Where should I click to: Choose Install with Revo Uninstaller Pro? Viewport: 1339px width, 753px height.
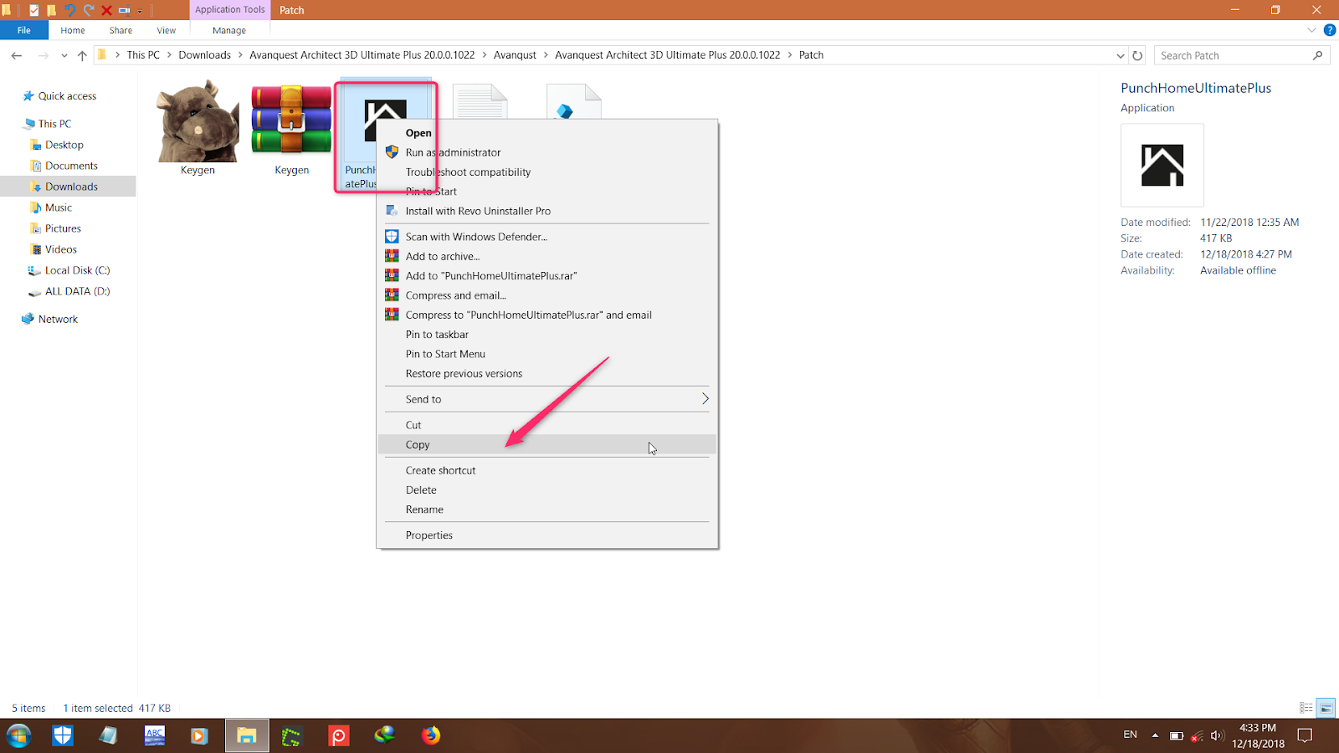[x=547, y=211]
